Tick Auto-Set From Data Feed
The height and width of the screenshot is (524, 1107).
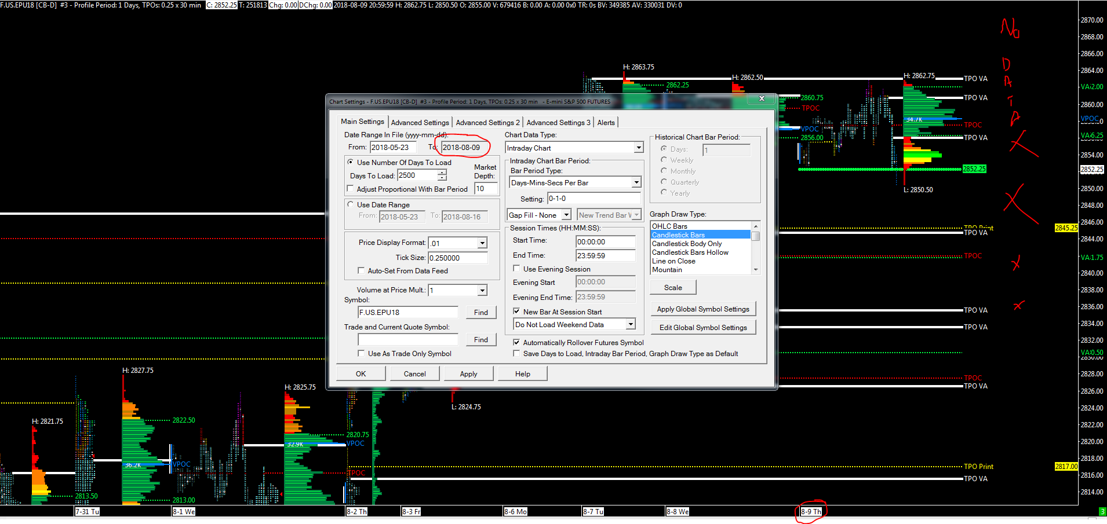[361, 270]
